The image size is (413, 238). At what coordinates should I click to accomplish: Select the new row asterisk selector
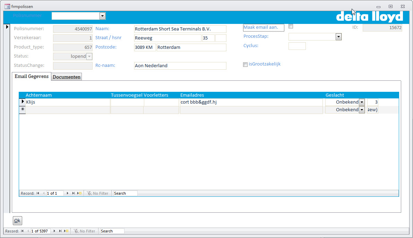(23, 109)
